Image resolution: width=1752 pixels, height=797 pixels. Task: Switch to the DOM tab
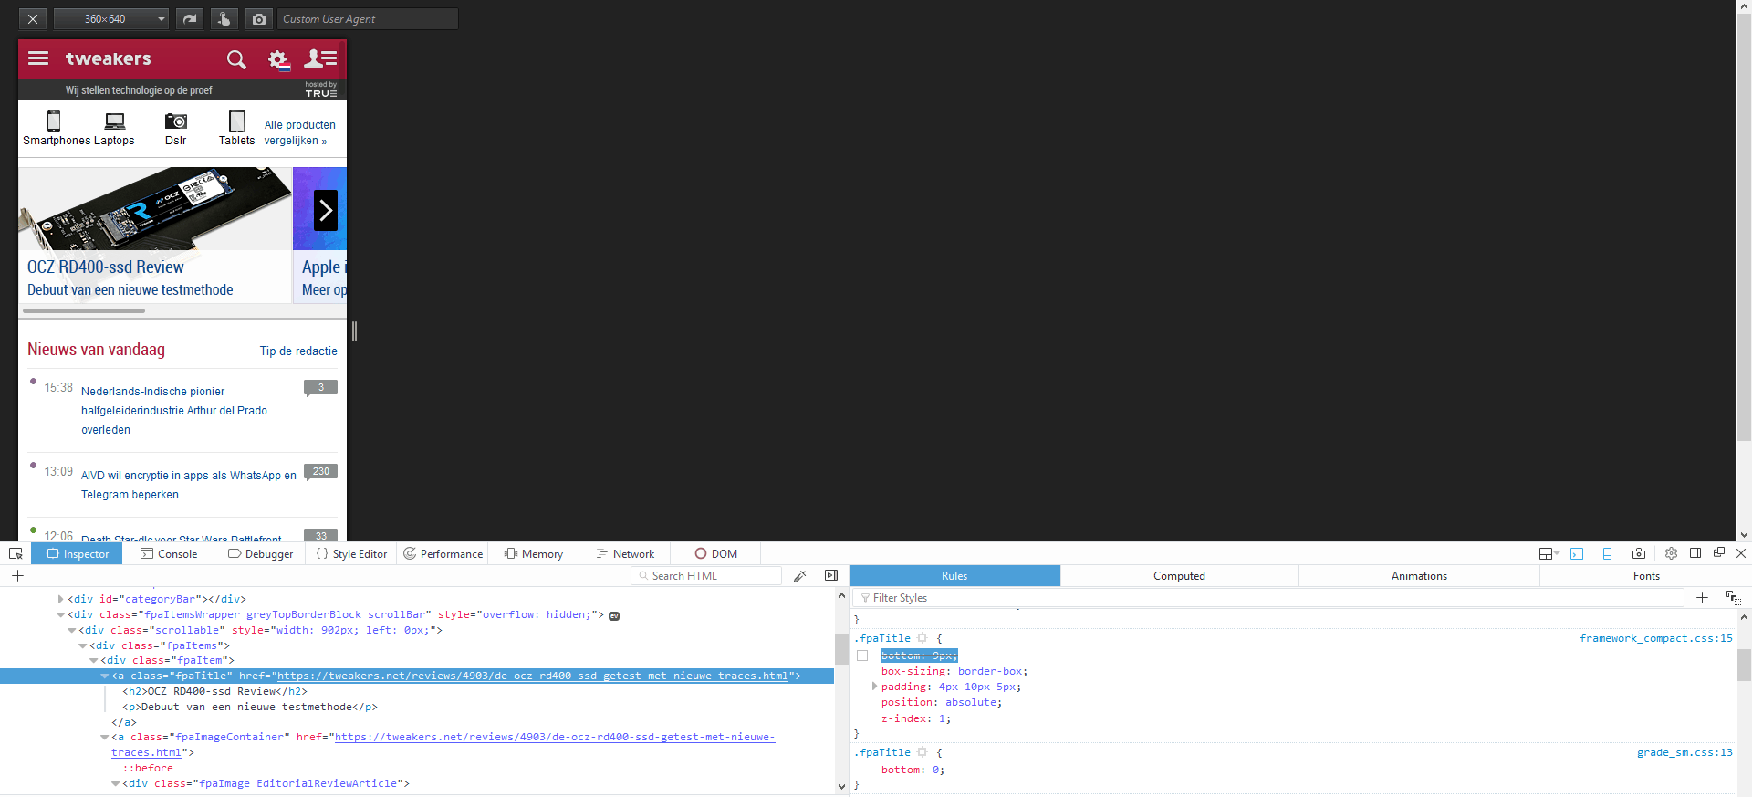tap(715, 553)
